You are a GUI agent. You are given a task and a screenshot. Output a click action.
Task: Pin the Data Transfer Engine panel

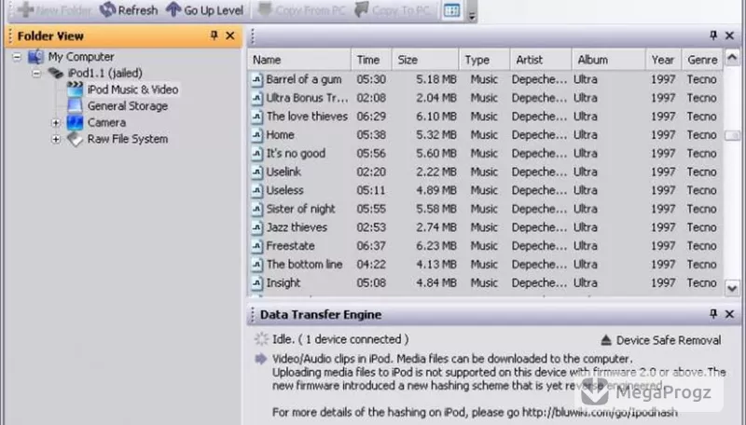click(713, 314)
